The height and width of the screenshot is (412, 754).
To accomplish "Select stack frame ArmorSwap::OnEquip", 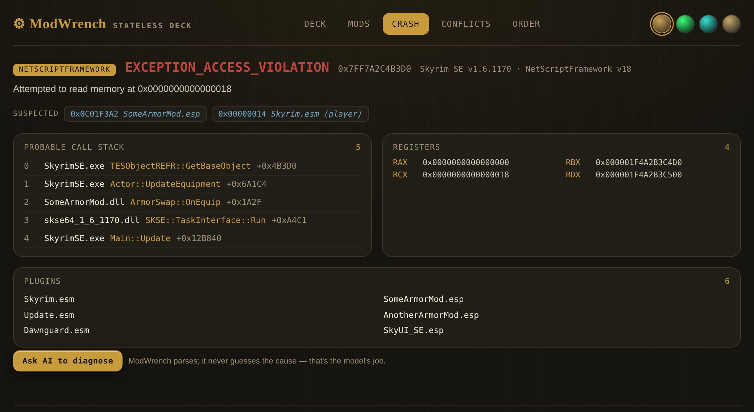I will click(x=192, y=202).
